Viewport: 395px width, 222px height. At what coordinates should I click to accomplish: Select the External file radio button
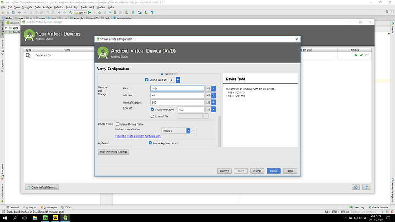pos(152,116)
